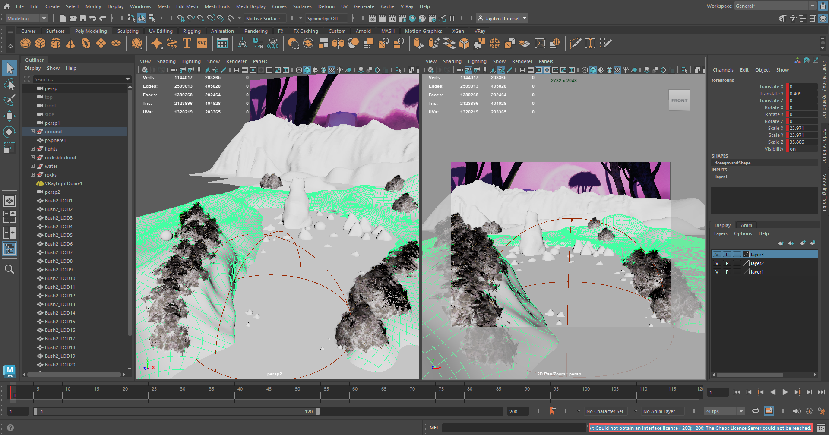
Task: Open the shelf settings gear icon
Action: 10,46
